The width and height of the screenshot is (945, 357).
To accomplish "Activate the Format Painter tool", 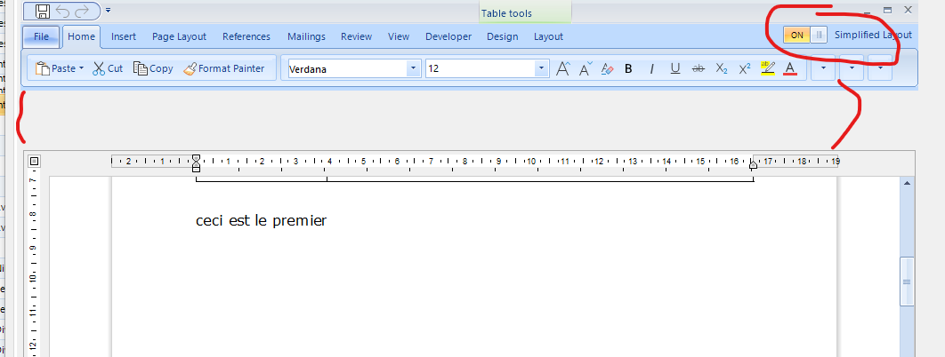I will tap(224, 68).
